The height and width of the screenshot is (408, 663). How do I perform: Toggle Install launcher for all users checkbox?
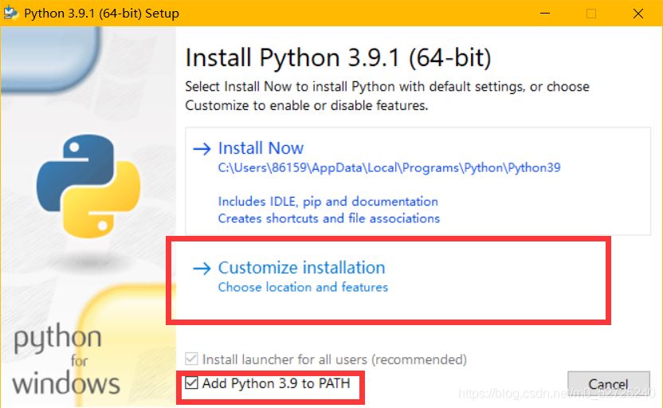(x=191, y=359)
